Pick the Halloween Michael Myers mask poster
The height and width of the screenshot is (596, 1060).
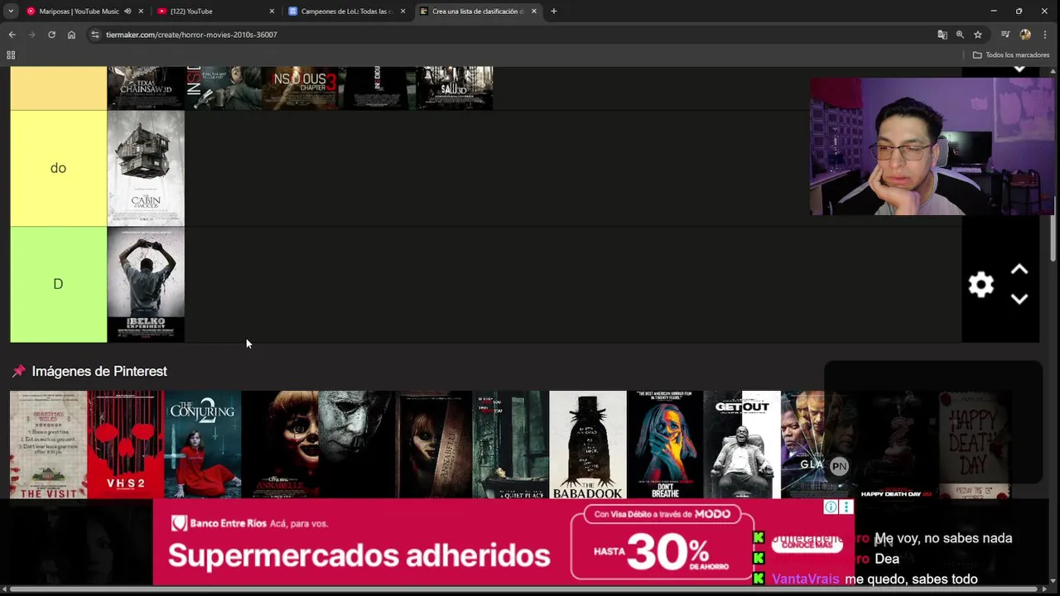point(356,445)
